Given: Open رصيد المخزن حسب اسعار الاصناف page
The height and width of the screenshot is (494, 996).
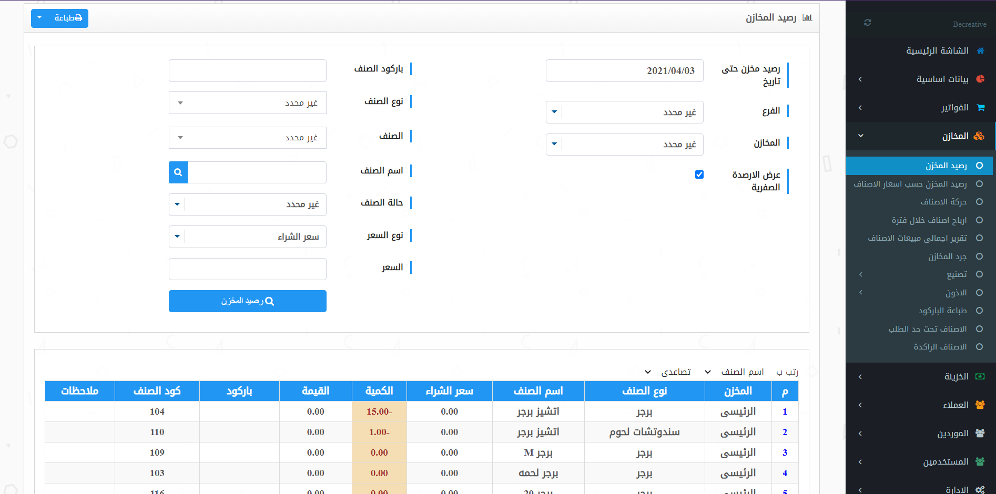Looking at the screenshot, I should (x=910, y=184).
